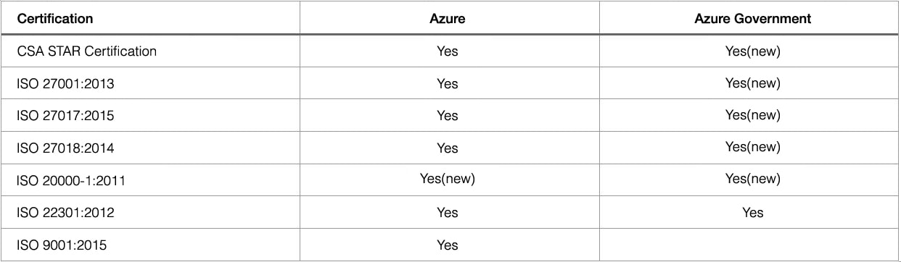Click Azure Government Yes(new) for ISO 27018:2014
Screen dimensions: 901x262
coord(753,147)
